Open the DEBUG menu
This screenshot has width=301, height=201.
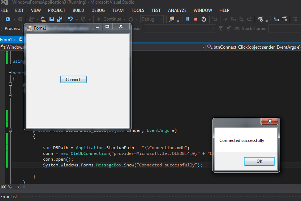point(98,10)
